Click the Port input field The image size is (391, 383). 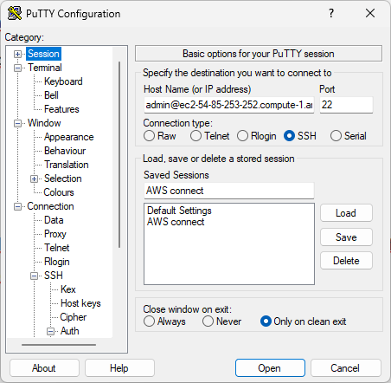point(346,105)
